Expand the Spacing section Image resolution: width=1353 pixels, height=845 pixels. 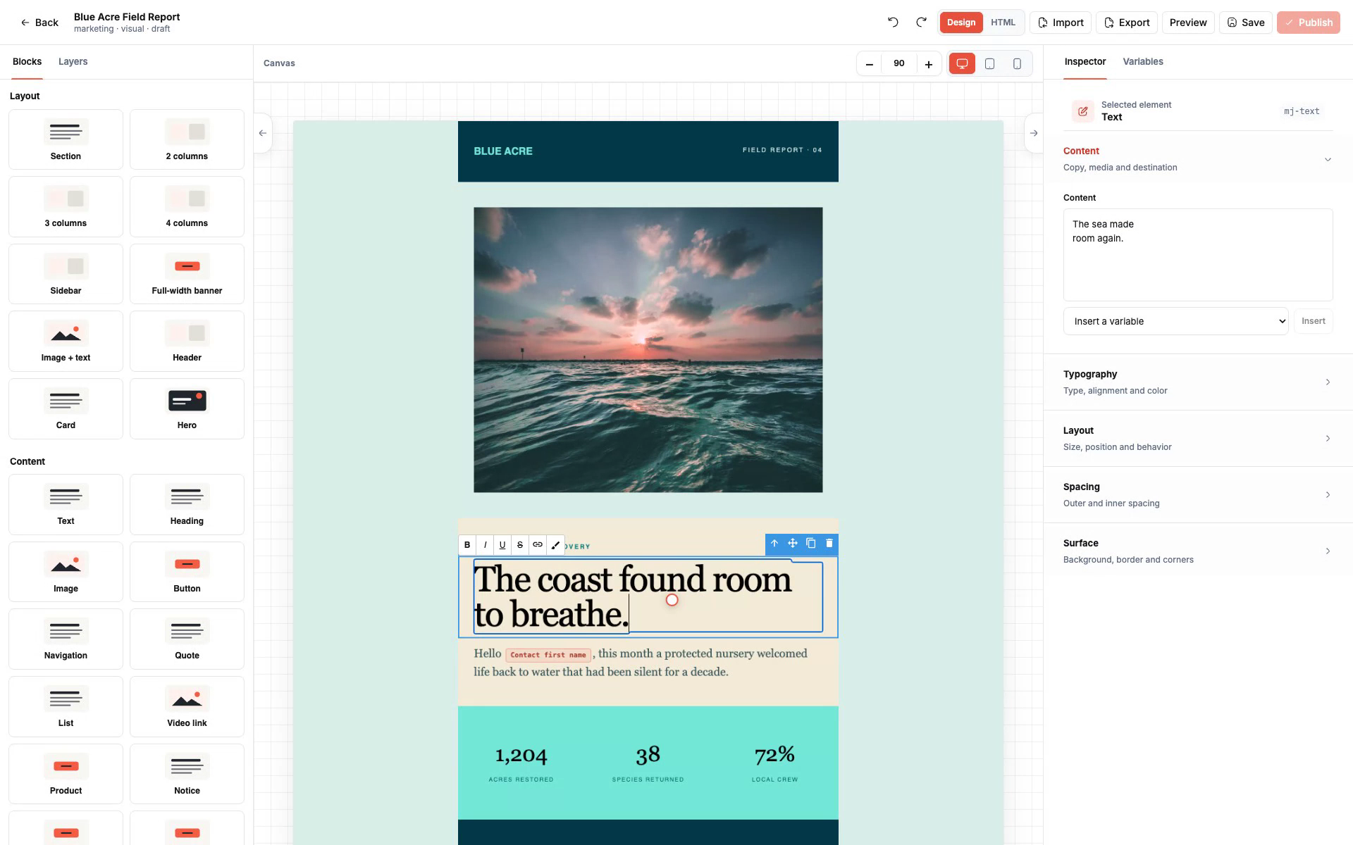point(1198,495)
